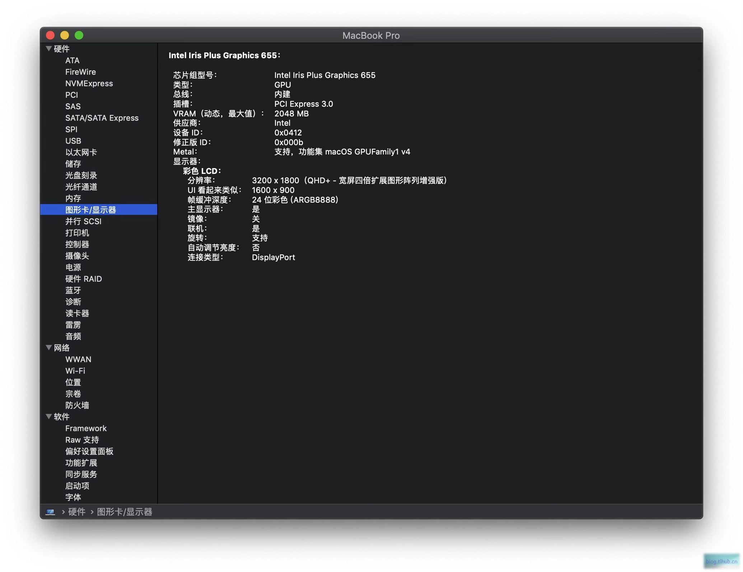Open the 摄像头 entry
This screenshot has width=743, height=572.
coord(77,256)
